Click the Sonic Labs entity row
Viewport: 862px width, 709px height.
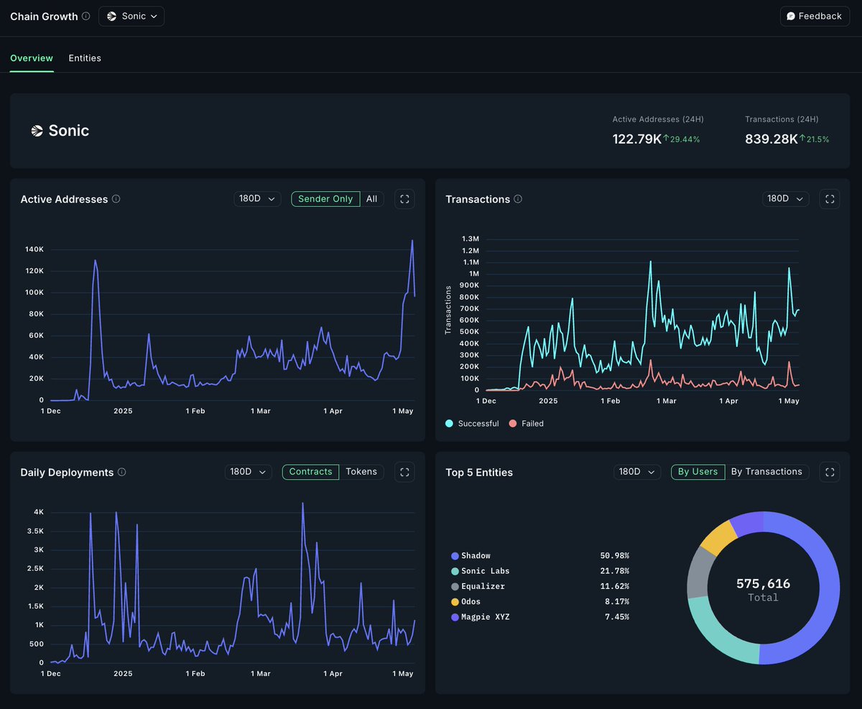pyautogui.click(x=540, y=571)
